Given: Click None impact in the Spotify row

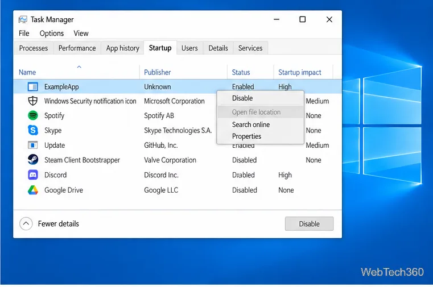Looking at the screenshot, I should 314,116.
